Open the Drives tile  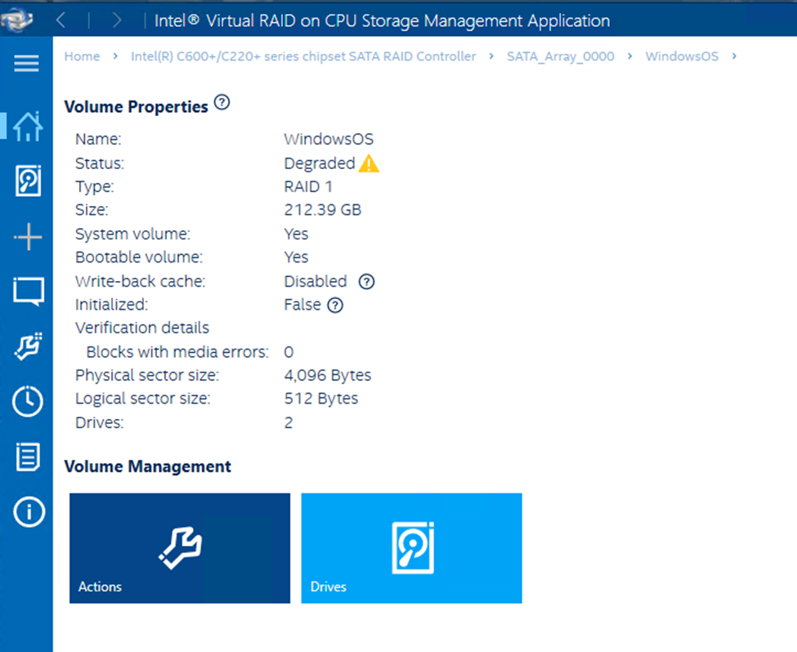(x=412, y=547)
